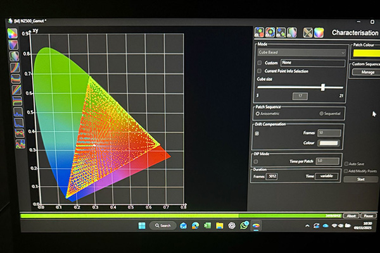Click the Wi-Fi network tray icon
The width and height of the screenshot is (380, 253).
point(334,226)
